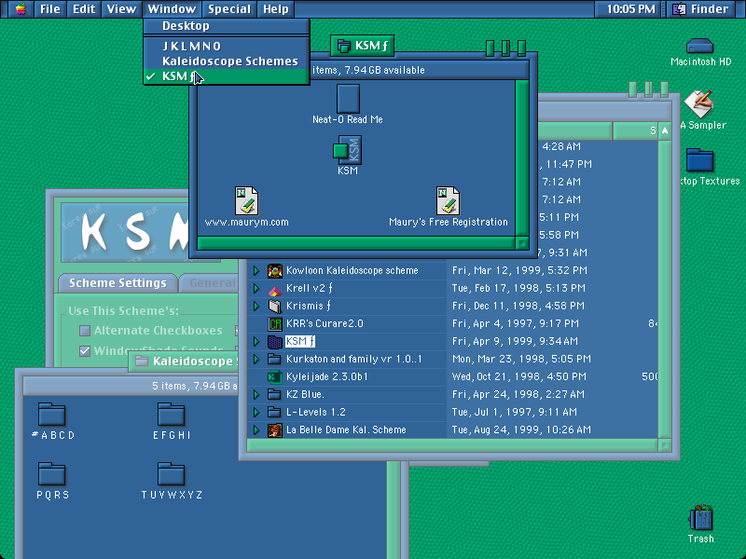Click the date Fri, Apr 9, 1999, 9:34 AM

coord(515,341)
